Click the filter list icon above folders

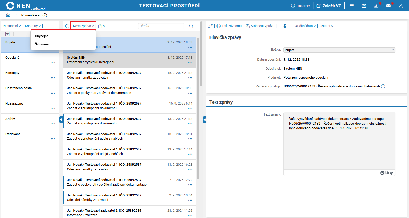coord(7,34)
